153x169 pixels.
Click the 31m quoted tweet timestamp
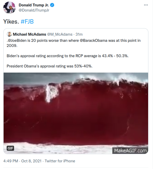point(79,34)
